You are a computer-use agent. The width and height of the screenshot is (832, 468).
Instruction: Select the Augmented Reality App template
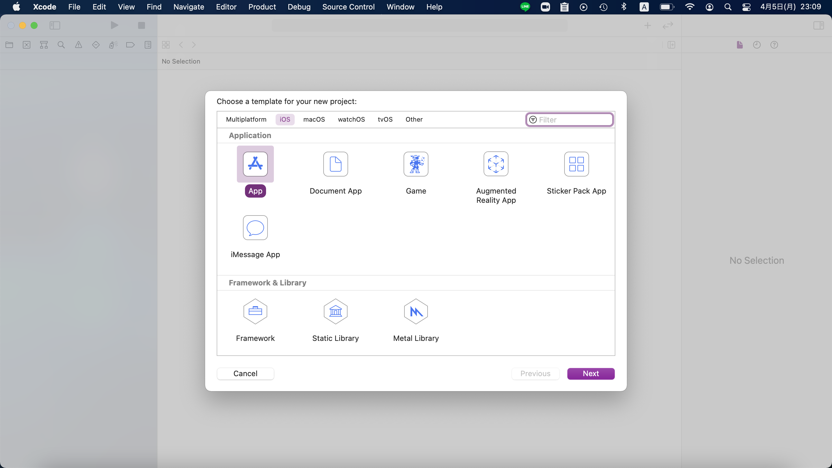point(496,164)
